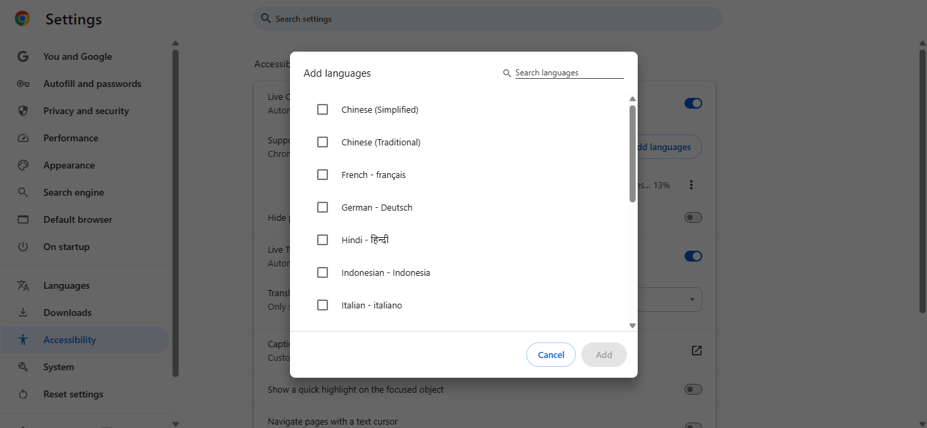Select Accessibility in sidebar
This screenshot has width=927, height=428.
point(85,340)
